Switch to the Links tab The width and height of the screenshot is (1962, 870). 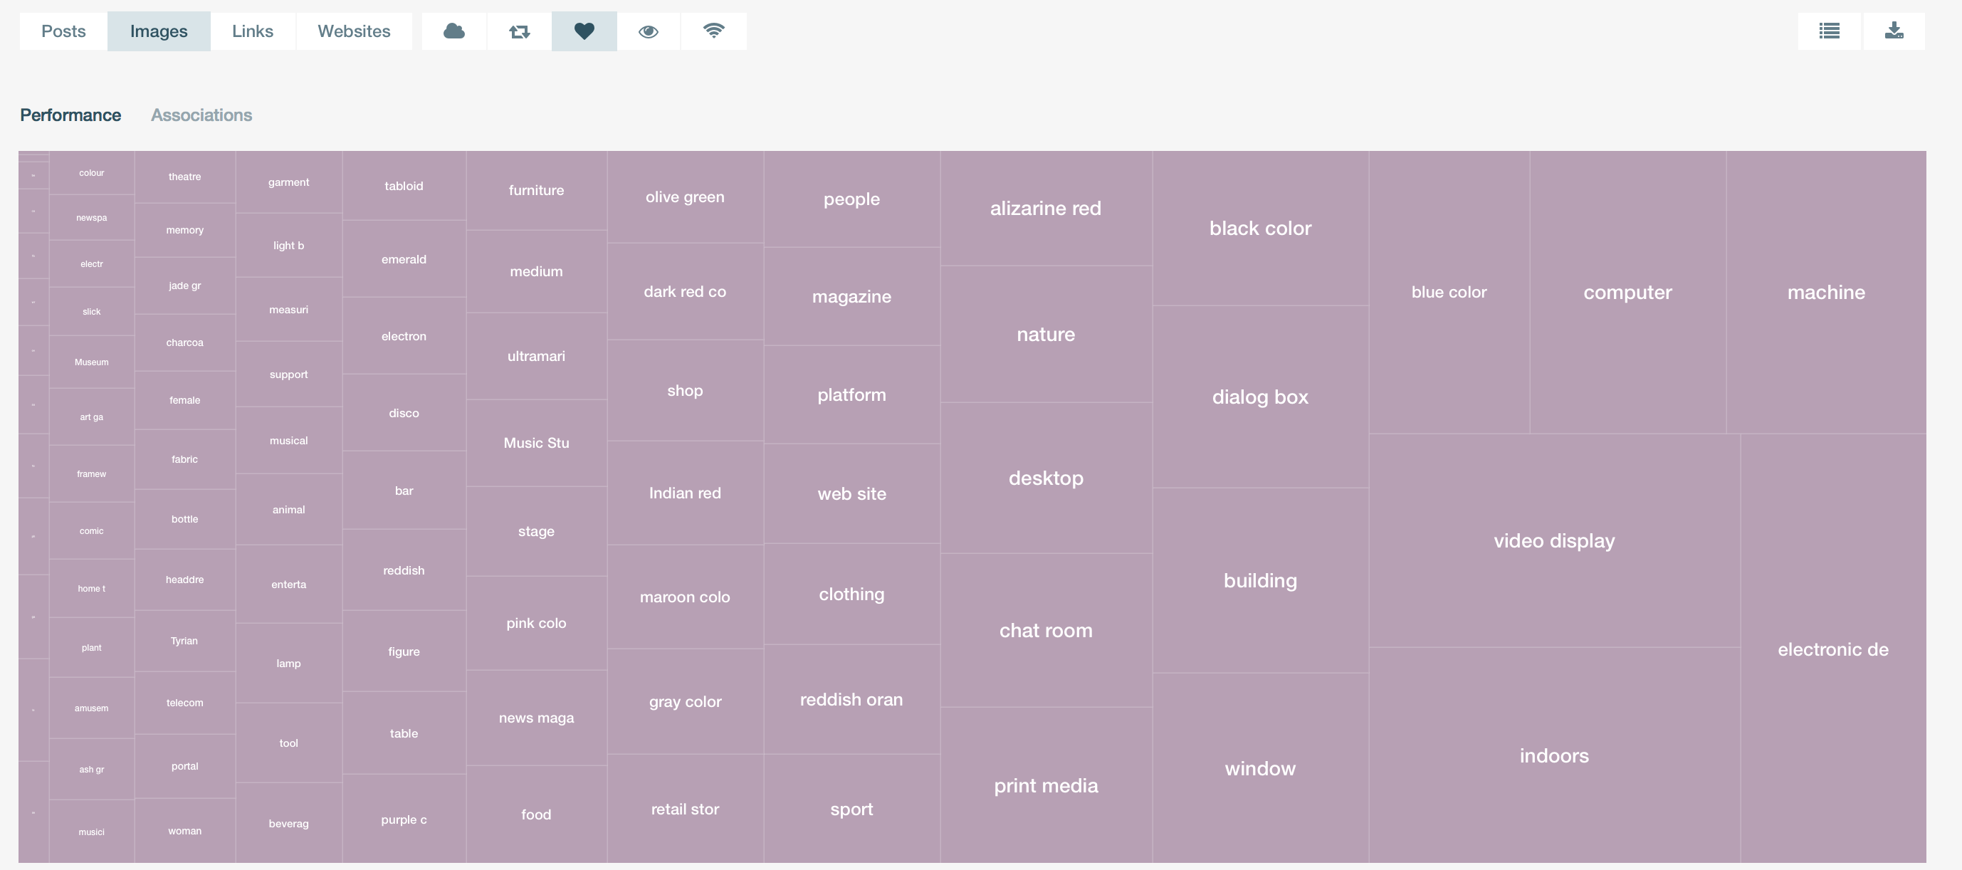253,31
